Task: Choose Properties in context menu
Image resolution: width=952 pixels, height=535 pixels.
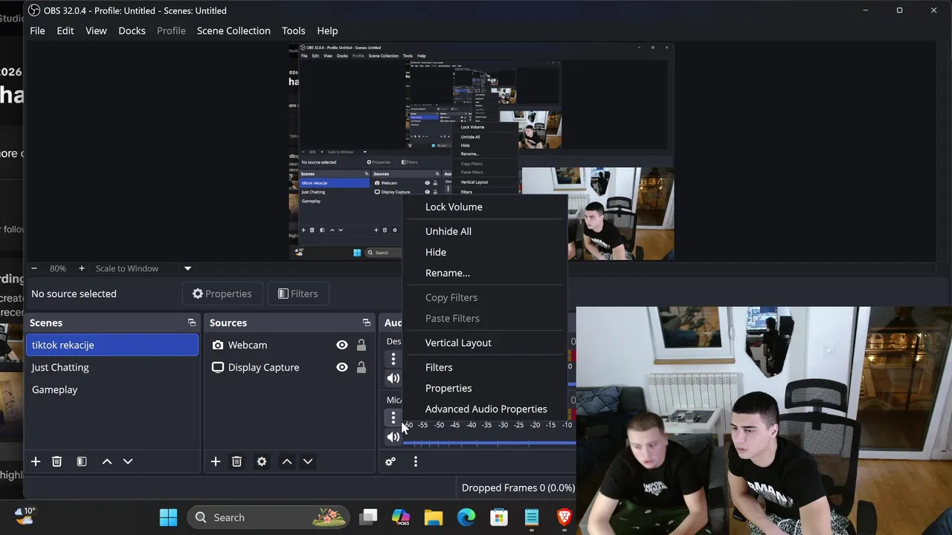Action: click(x=485, y=388)
